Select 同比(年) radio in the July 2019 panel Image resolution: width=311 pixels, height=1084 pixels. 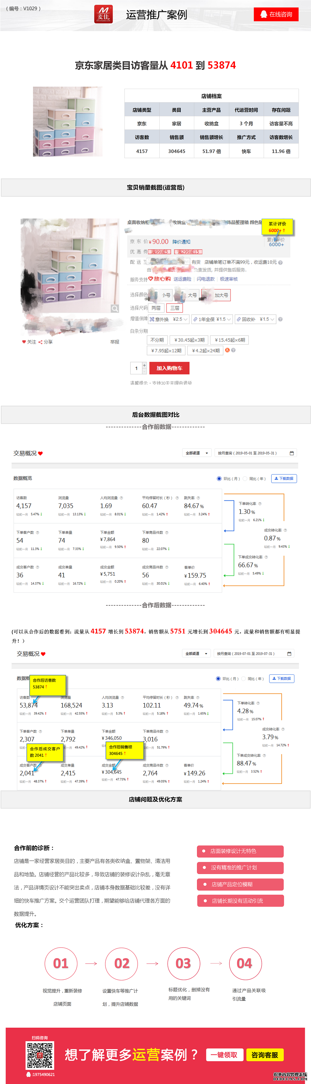coord(243,679)
